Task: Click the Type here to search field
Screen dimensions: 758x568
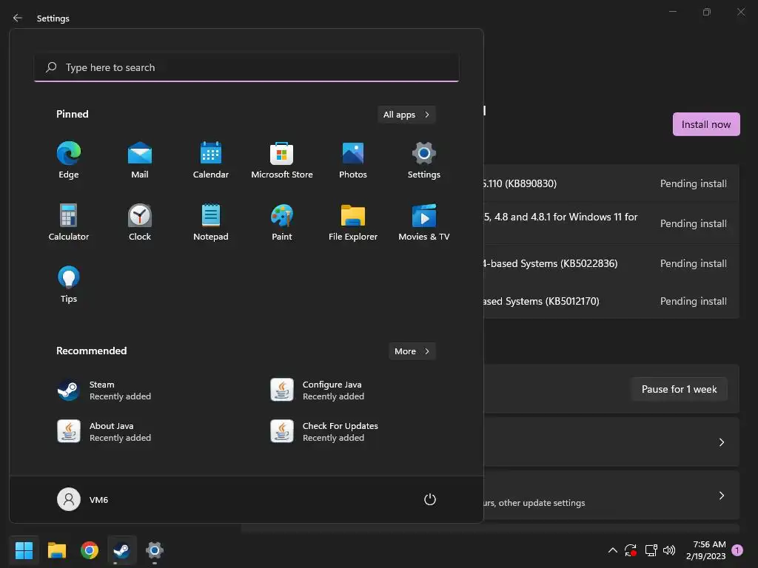Action: click(246, 67)
